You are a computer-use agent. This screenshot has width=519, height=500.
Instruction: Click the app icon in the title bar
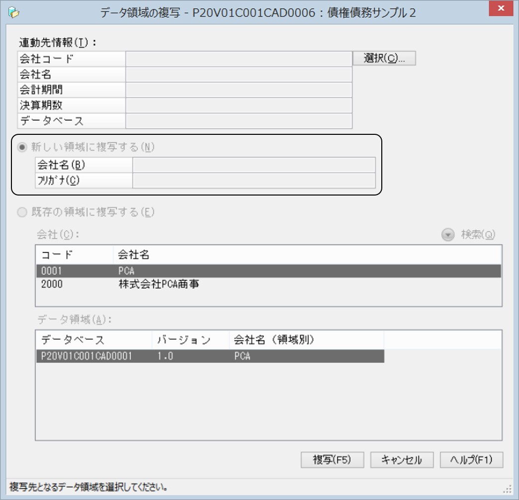click(x=14, y=13)
